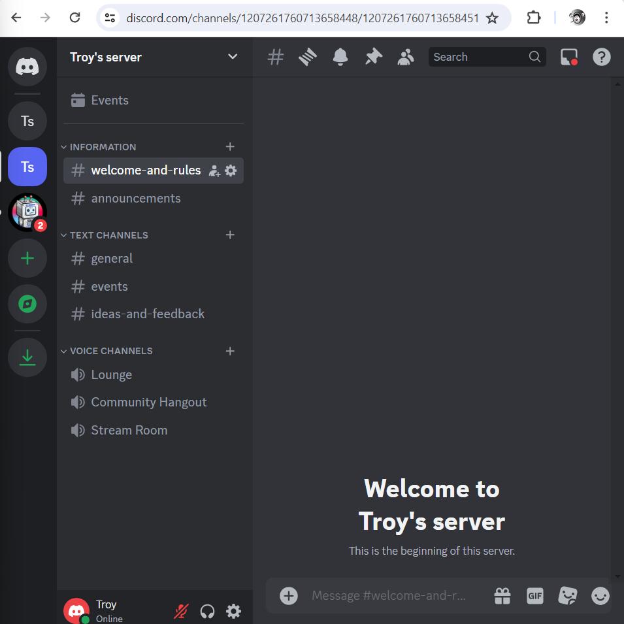Viewport: 624px width, 624px height.
Task: Show pinned messages
Action: tap(373, 57)
